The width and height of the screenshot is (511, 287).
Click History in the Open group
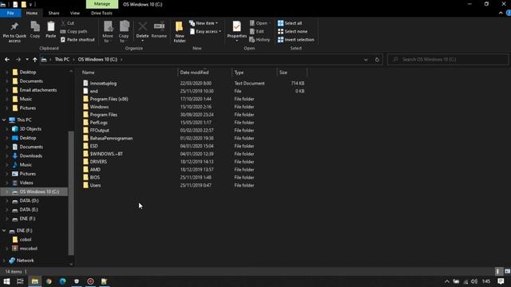[x=259, y=40]
